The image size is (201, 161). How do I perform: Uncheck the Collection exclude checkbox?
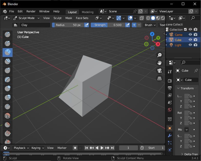[185, 30]
